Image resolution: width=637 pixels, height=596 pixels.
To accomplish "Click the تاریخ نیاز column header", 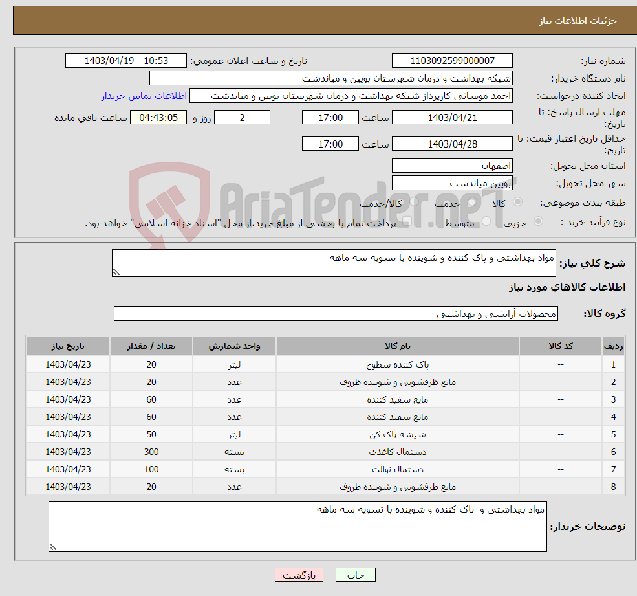I will [x=69, y=346].
